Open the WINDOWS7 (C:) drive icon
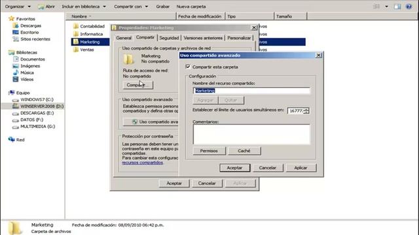Screen dimensions: 419x235 click(x=16, y=100)
